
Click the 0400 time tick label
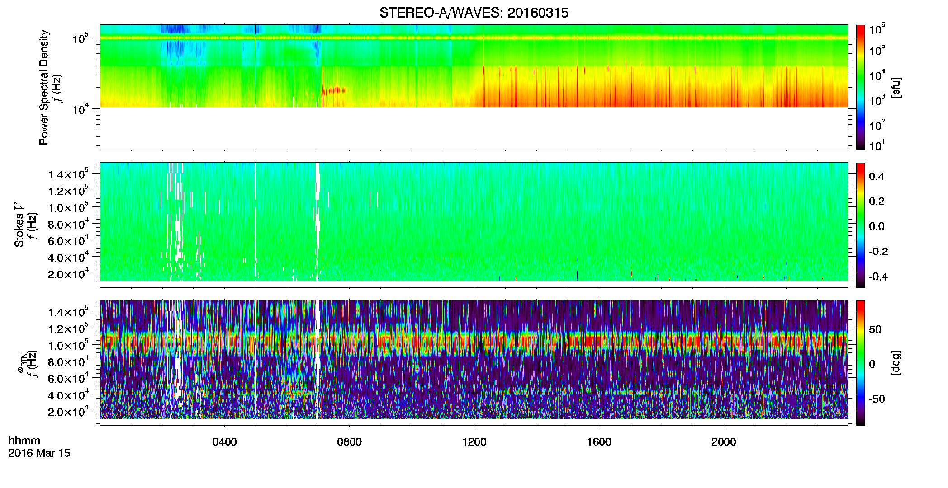pos(225,442)
